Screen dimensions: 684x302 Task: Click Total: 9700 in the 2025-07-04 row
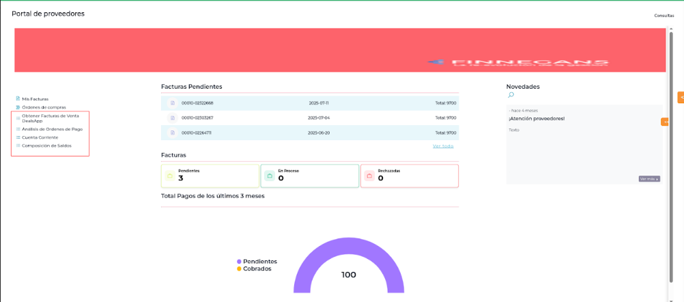[x=446, y=118]
